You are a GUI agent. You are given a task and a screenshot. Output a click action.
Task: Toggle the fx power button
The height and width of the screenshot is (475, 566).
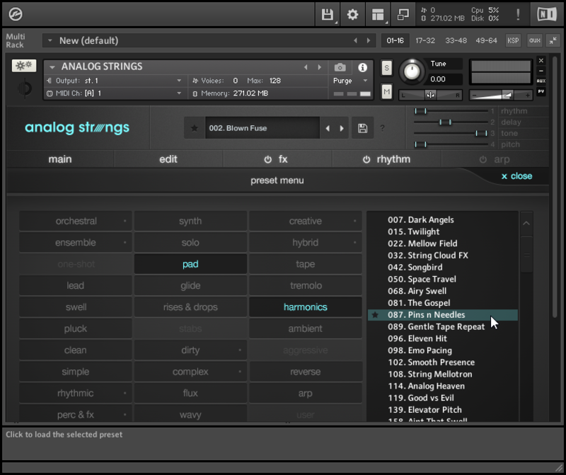[268, 160]
